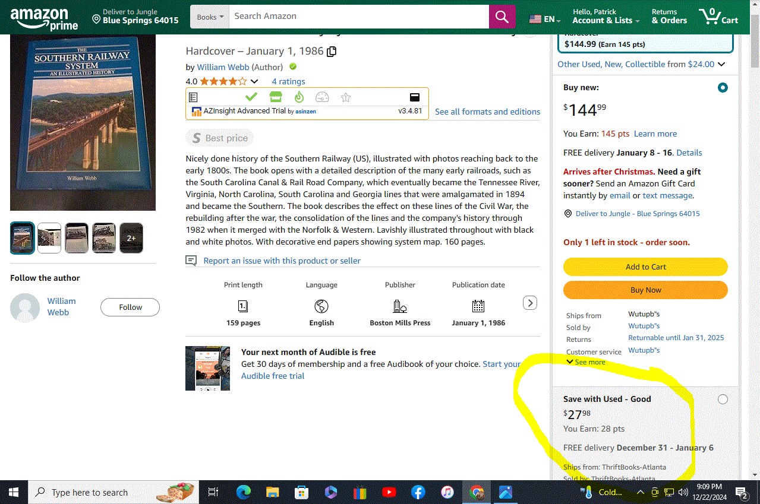Open See all formats and editions
Screen dimensions: 760x504
pyautogui.click(x=487, y=112)
